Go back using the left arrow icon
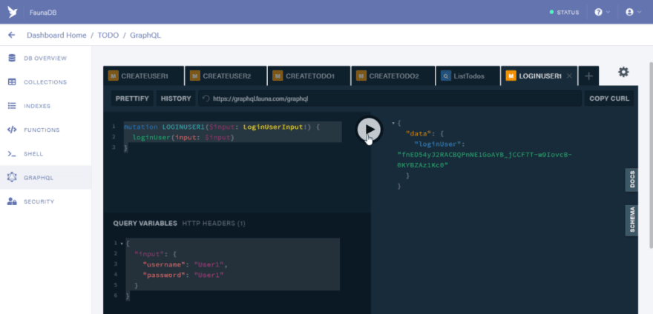Screen dimensions: 653x314 click(x=12, y=35)
